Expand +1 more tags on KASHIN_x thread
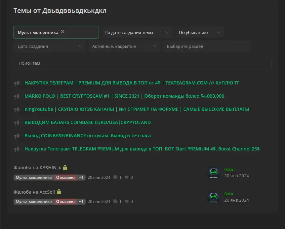This screenshot has width=285, height=229. coord(81,178)
